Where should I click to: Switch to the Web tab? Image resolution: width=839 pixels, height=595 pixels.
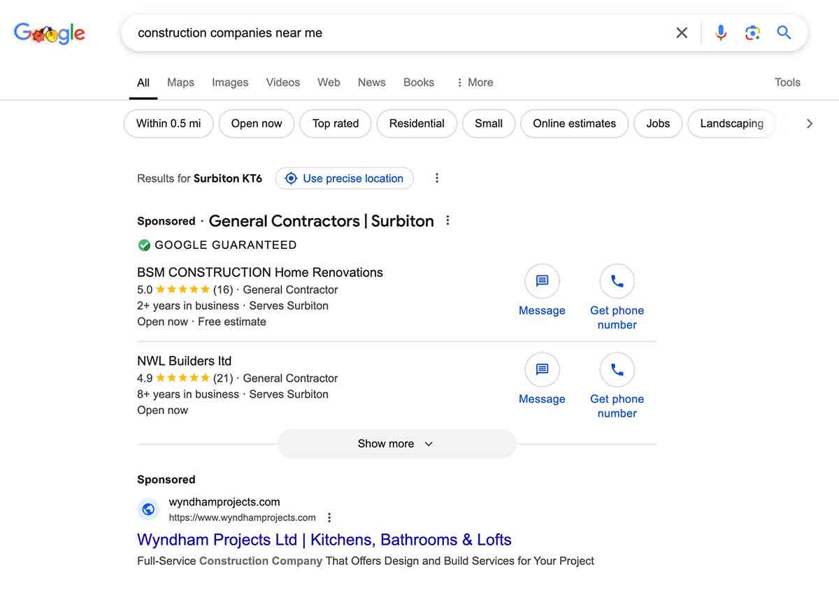click(329, 83)
